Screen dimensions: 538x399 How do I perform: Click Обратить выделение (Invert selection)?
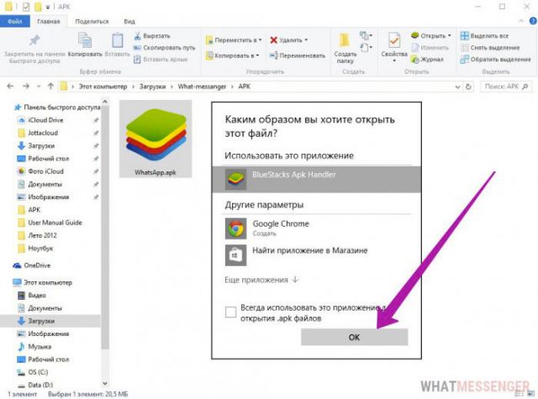click(x=495, y=60)
